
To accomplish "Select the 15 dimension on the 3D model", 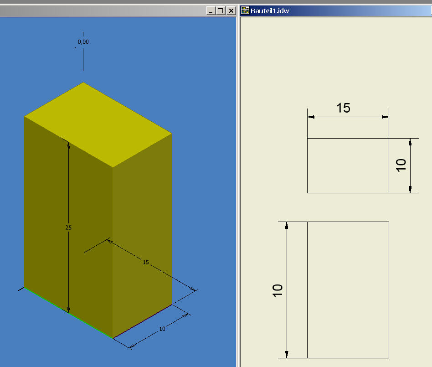I will 146,262.
